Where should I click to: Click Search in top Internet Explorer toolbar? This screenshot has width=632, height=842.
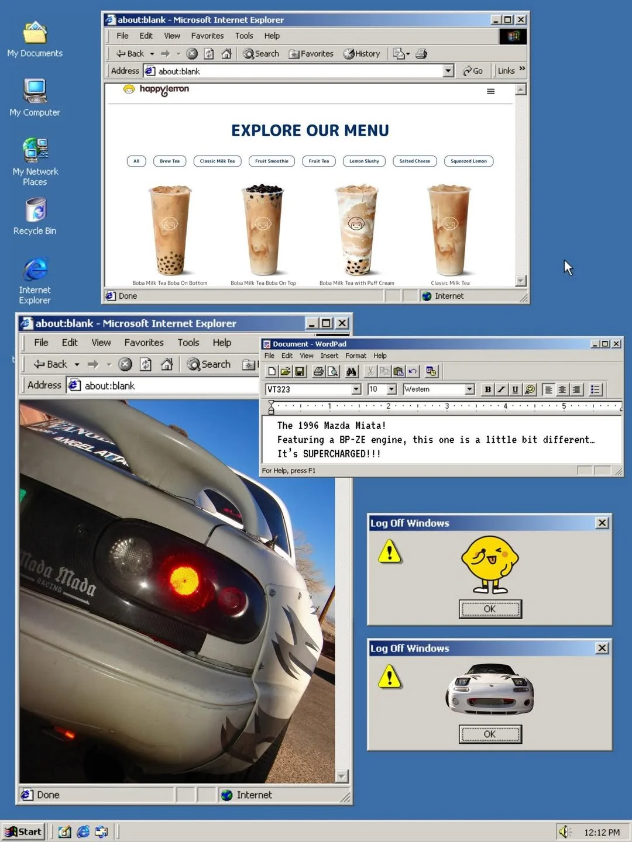pyautogui.click(x=261, y=54)
